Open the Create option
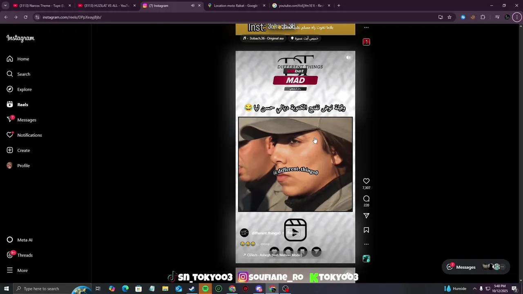Viewport: 523px width, 294px height. pyautogui.click(x=18, y=150)
